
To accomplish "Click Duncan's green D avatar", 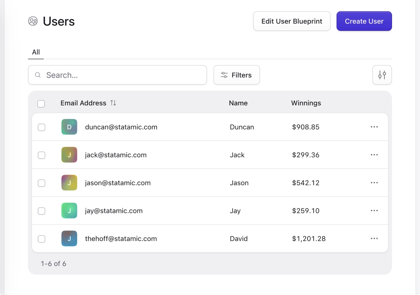I will (69, 127).
